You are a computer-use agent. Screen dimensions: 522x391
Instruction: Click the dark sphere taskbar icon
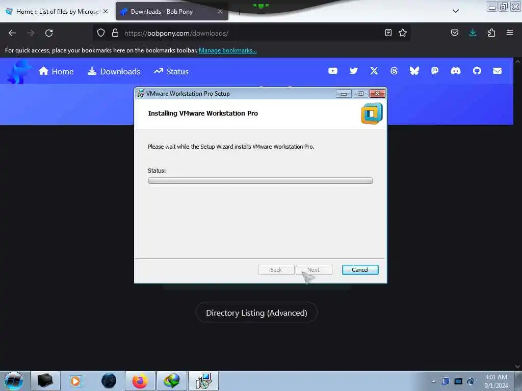[109, 381]
